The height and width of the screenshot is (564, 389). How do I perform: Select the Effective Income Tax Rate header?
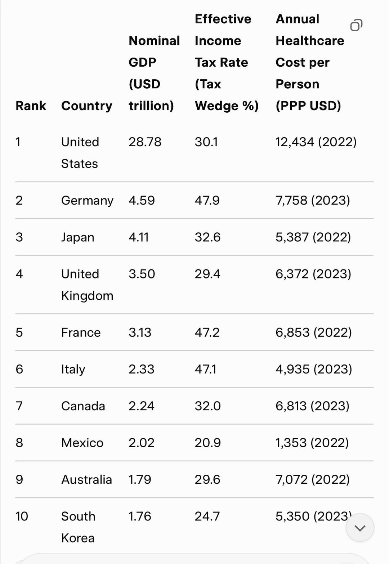226,62
